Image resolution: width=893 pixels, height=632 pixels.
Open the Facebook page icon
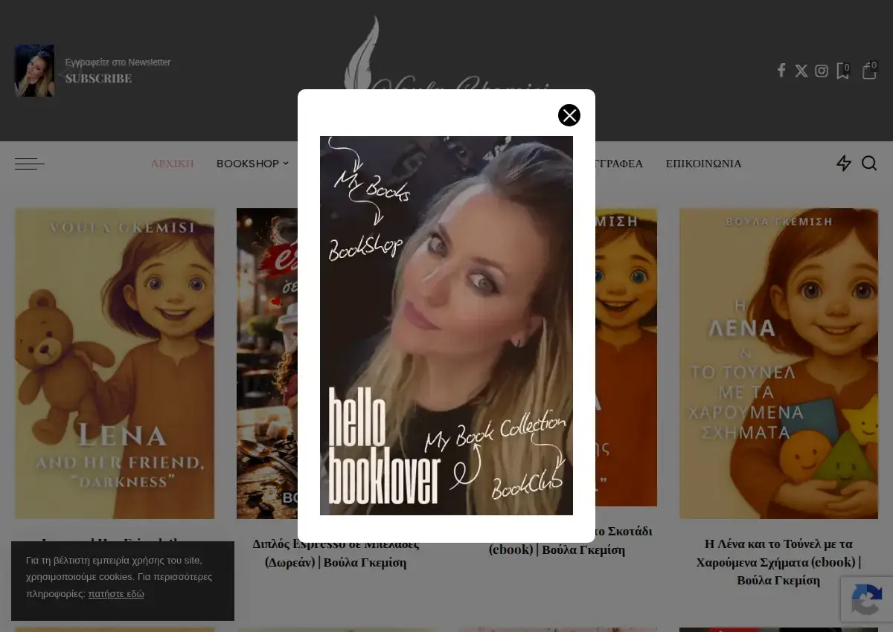click(781, 71)
